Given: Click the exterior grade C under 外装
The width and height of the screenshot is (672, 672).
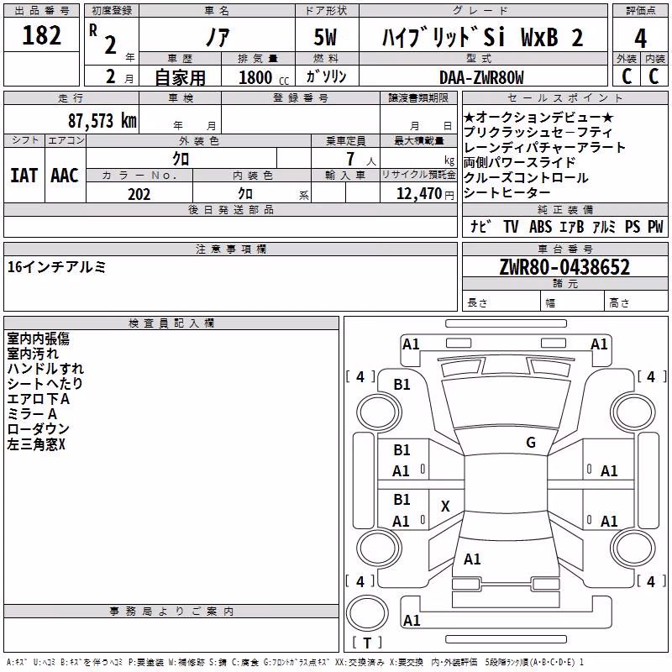Looking at the screenshot, I should pos(626,76).
